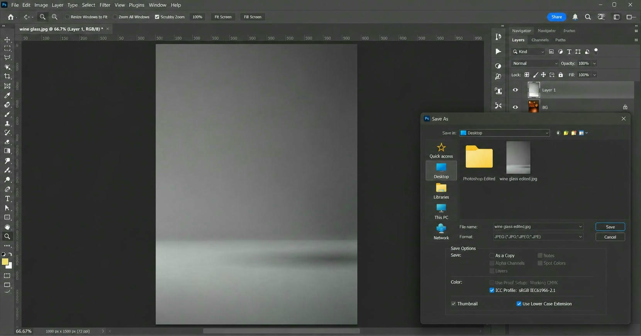
Task: Click the 100% zoom button
Action: pyautogui.click(x=197, y=17)
